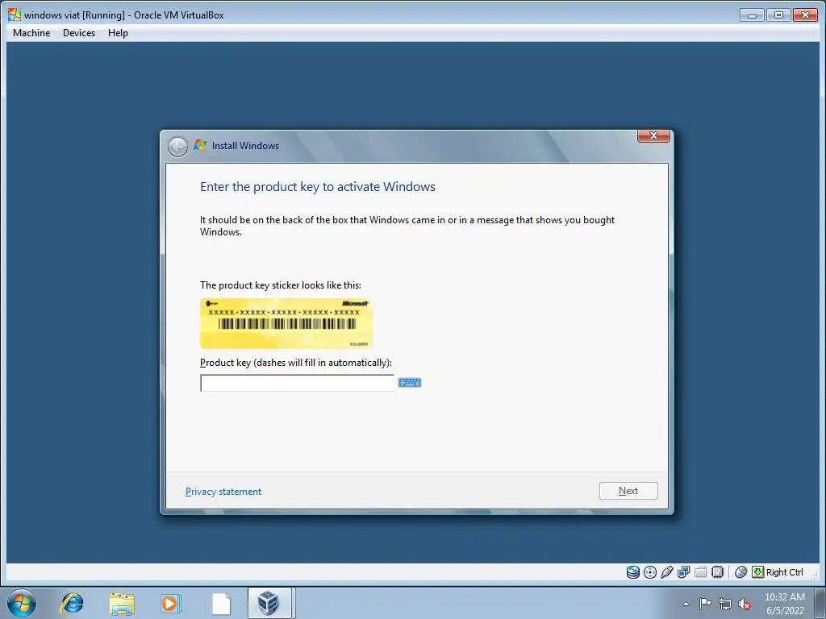Click the Right Ctrl host key label
This screenshot has height=619, width=826.
(x=784, y=572)
